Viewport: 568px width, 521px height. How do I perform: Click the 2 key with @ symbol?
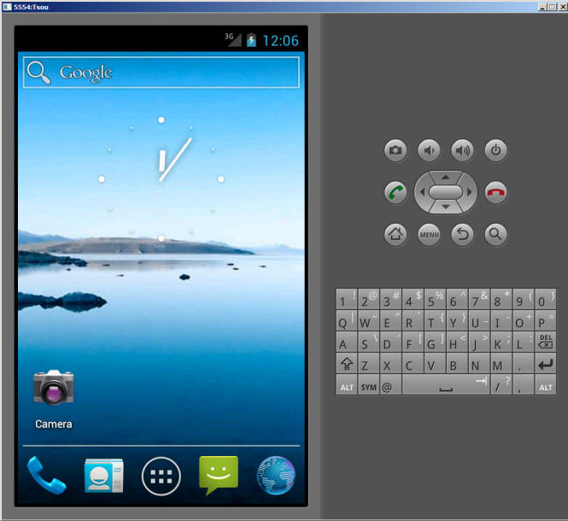(x=369, y=299)
